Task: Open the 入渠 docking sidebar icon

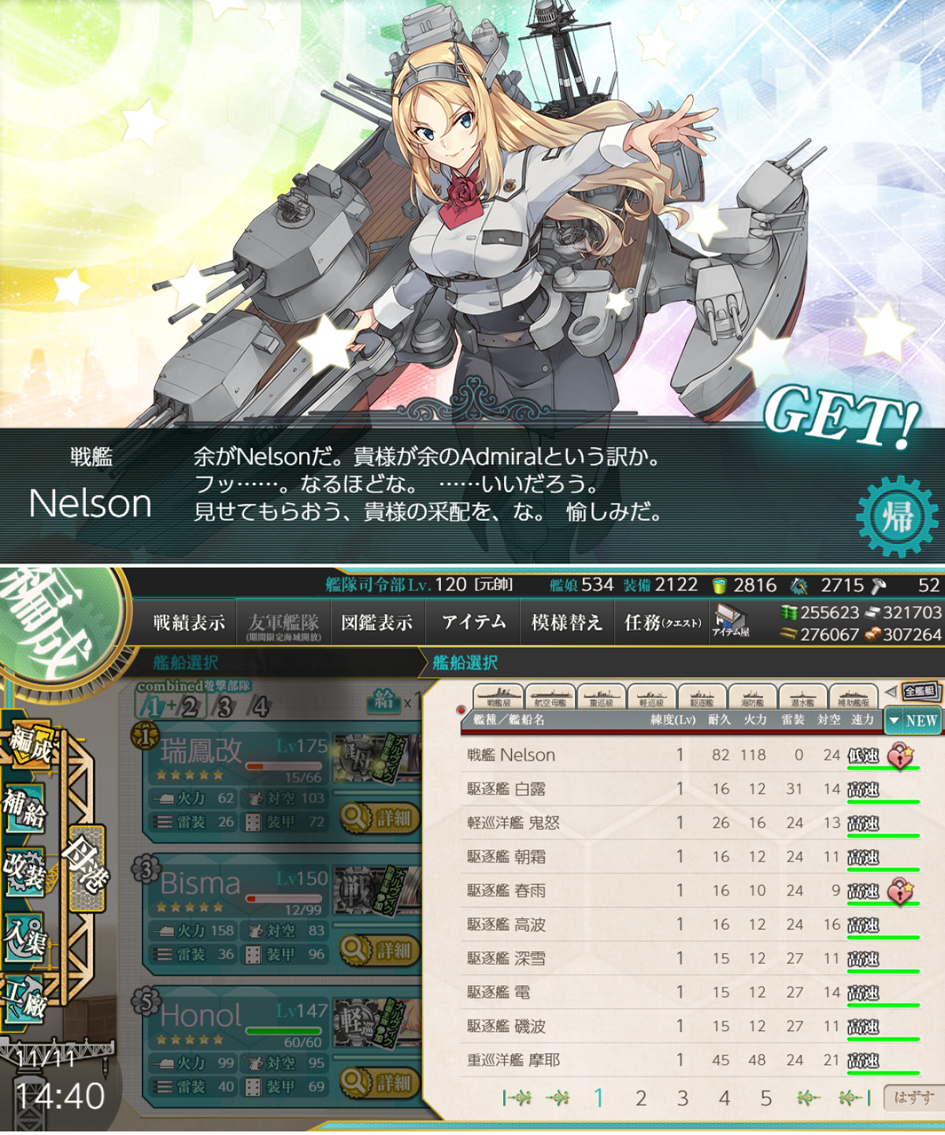Action: tap(24, 937)
